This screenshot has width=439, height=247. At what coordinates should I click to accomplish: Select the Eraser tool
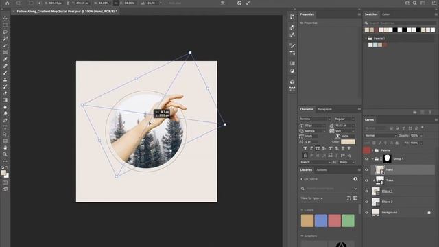tap(5, 93)
